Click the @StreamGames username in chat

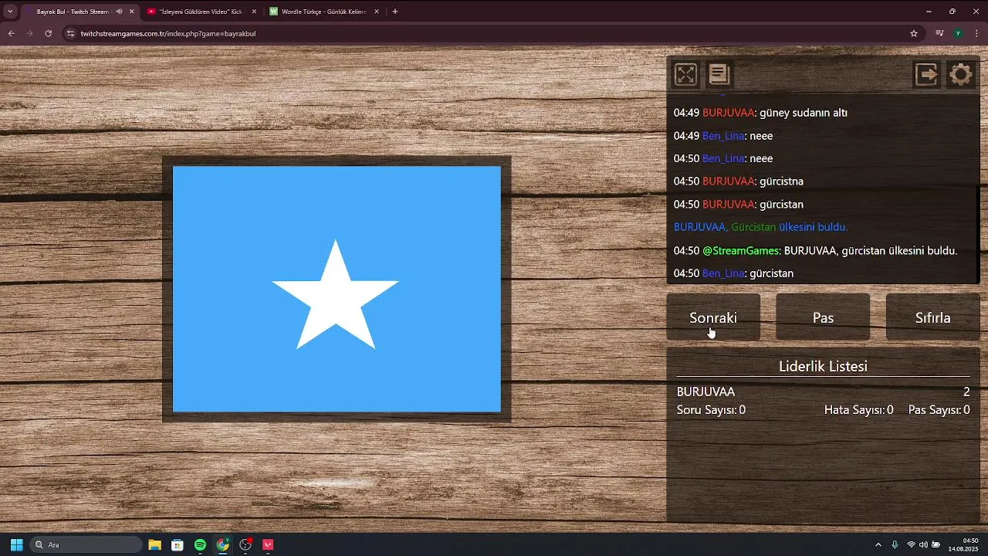pos(740,251)
